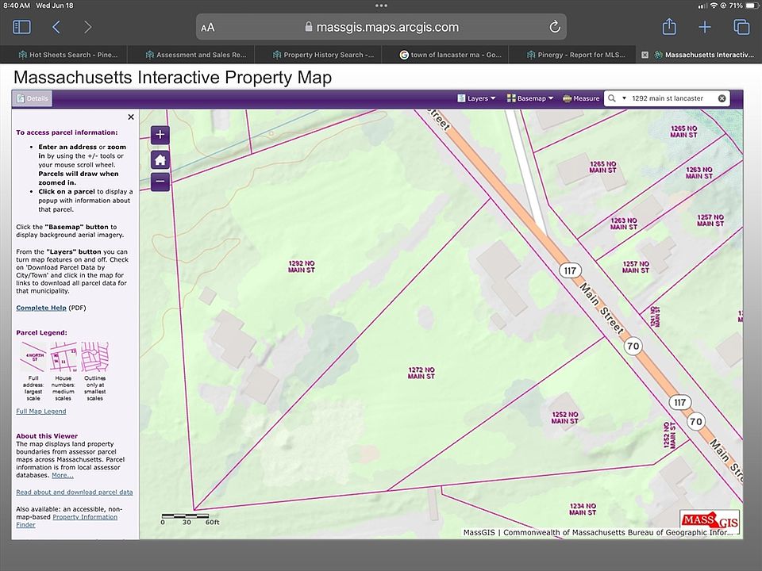Viewport: 762px width, 571px height.
Task: Zoom in with the plus map button
Action: click(x=160, y=135)
